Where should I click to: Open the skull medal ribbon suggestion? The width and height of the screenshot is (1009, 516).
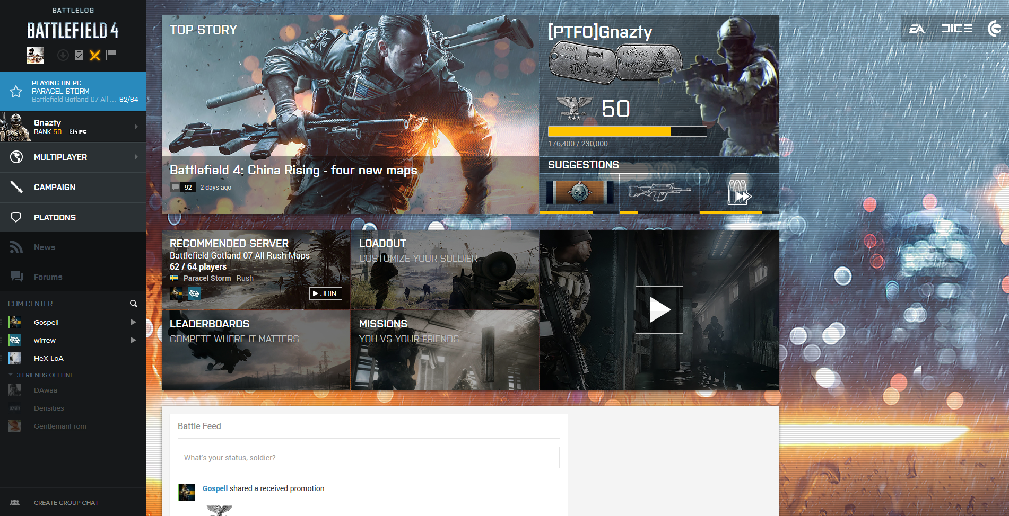pyautogui.click(x=580, y=192)
